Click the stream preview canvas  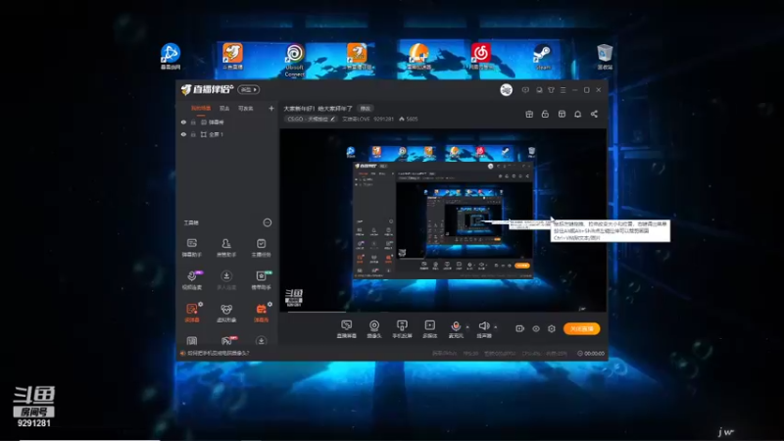tap(443, 220)
